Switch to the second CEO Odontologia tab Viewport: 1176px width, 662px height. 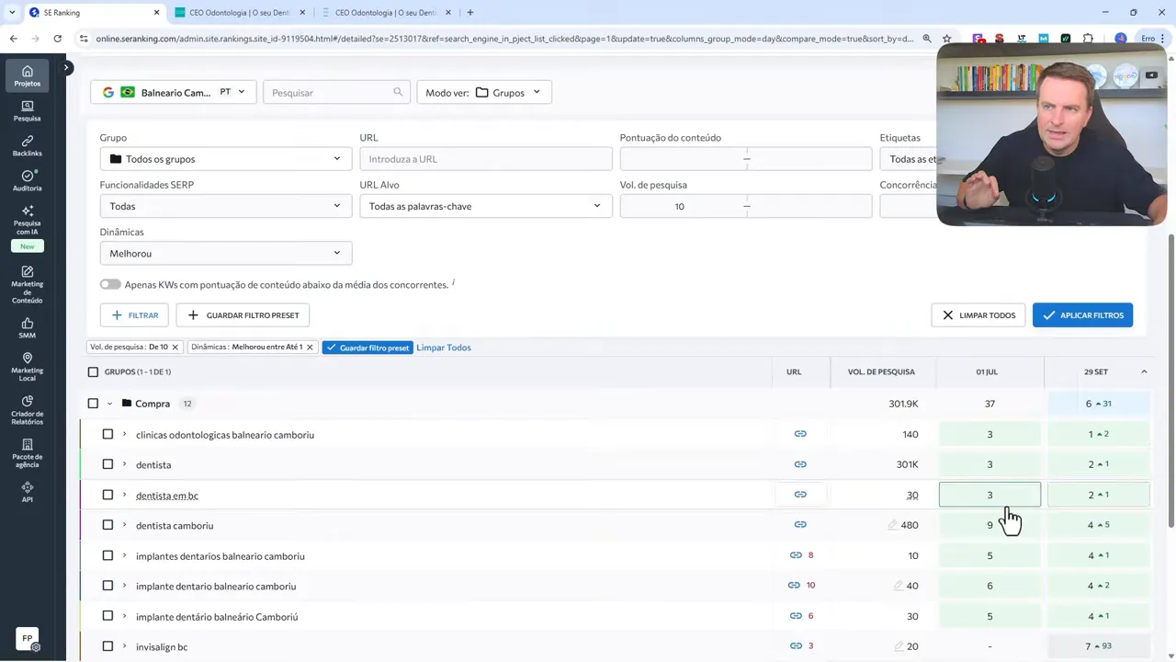386,13
